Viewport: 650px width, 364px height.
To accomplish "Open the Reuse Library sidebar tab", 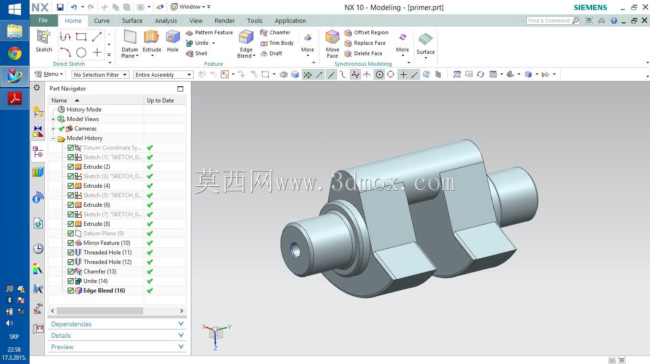I will [38, 172].
